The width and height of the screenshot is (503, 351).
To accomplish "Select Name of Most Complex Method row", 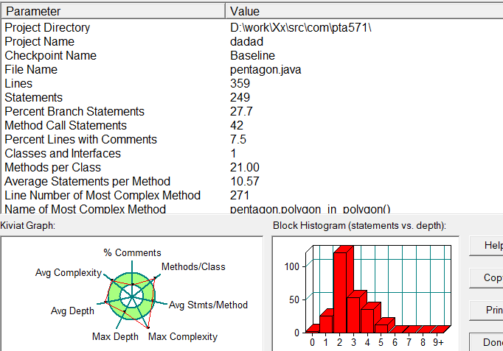I will click(85, 209).
